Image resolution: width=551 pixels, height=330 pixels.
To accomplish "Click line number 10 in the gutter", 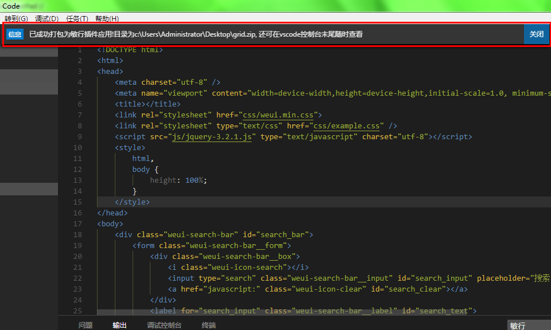I will 77,148.
